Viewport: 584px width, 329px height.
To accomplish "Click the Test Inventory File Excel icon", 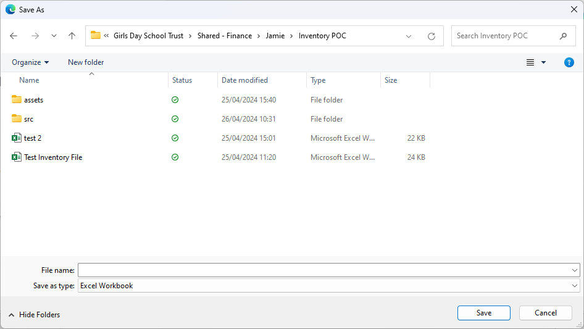I will 17,157.
